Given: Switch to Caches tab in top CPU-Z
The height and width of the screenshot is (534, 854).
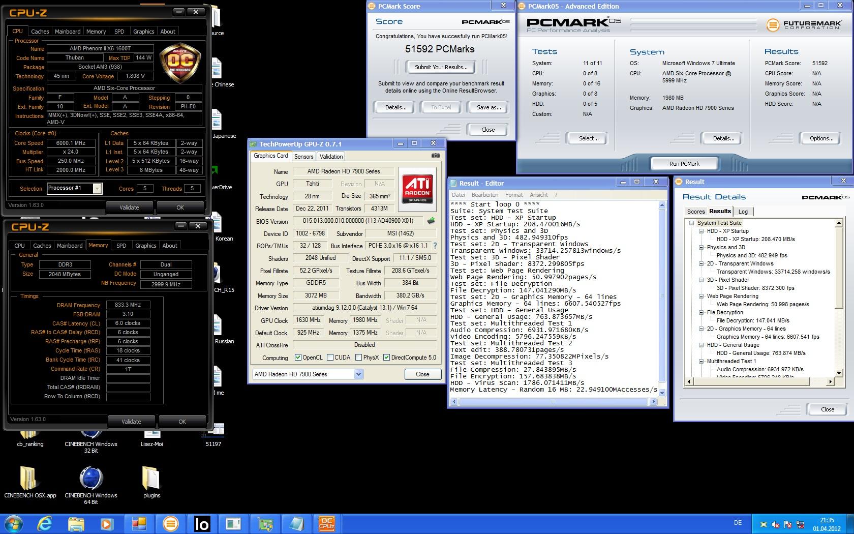Looking at the screenshot, I should tap(40, 32).
